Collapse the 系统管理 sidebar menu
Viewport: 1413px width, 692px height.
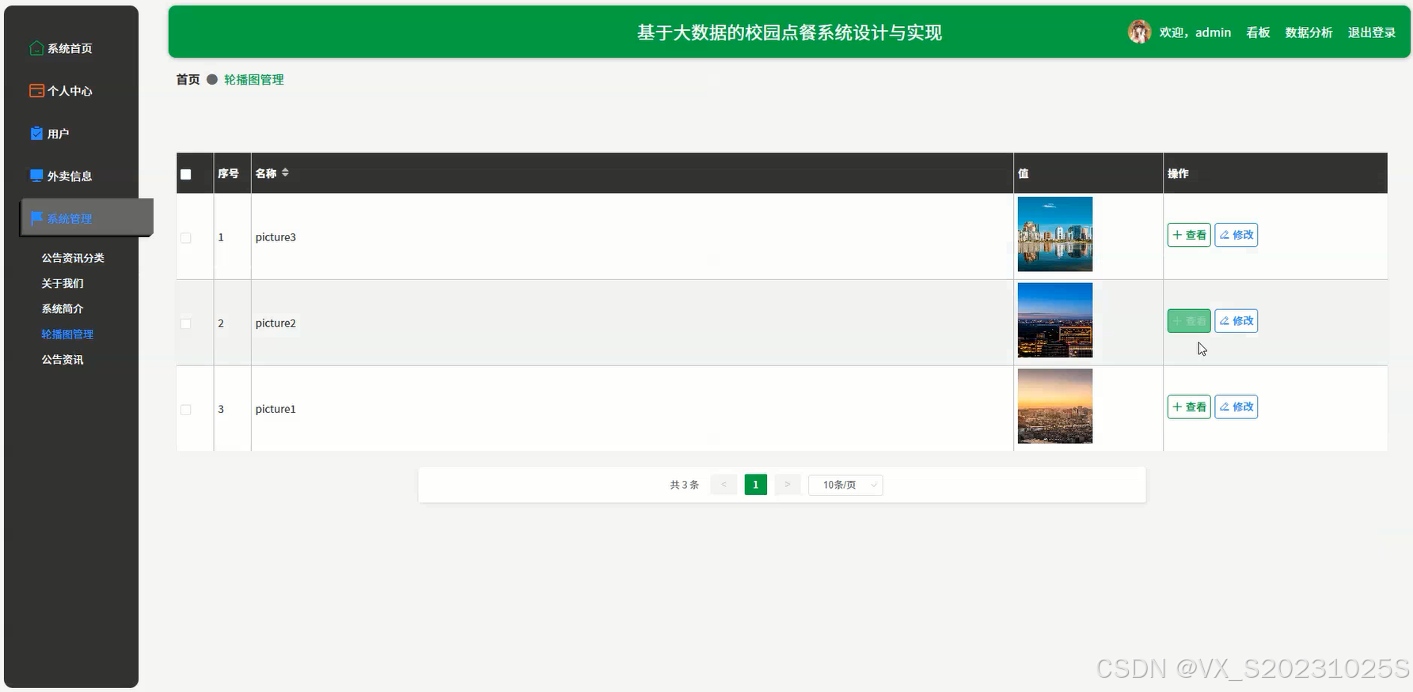click(86, 217)
